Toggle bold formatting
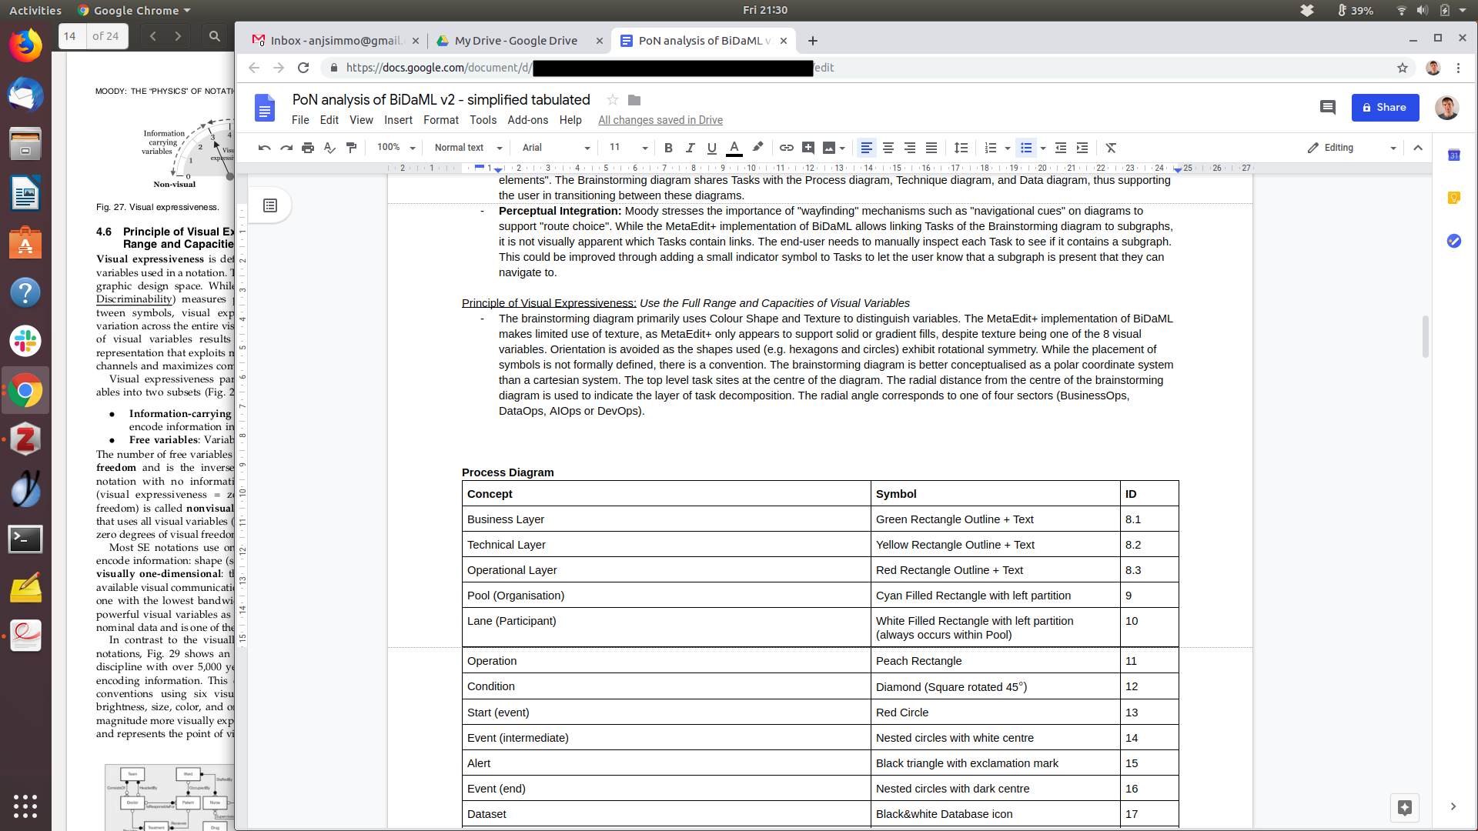The image size is (1478, 831). click(x=668, y=148)
